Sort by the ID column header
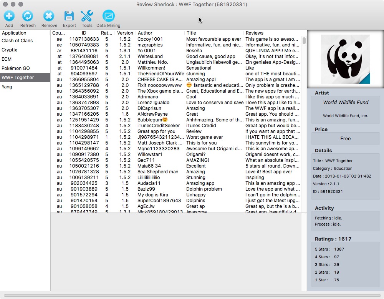The height and width of the screenshot is (299, 384). click(84, 33)
